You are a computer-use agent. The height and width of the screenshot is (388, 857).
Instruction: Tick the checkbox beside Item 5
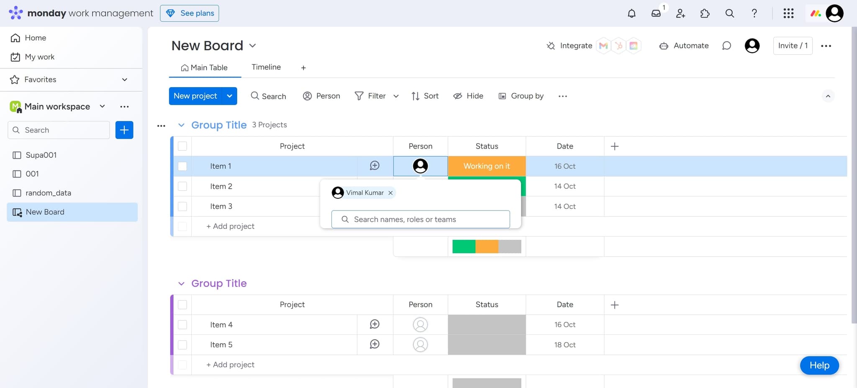[x=182, y=344]
